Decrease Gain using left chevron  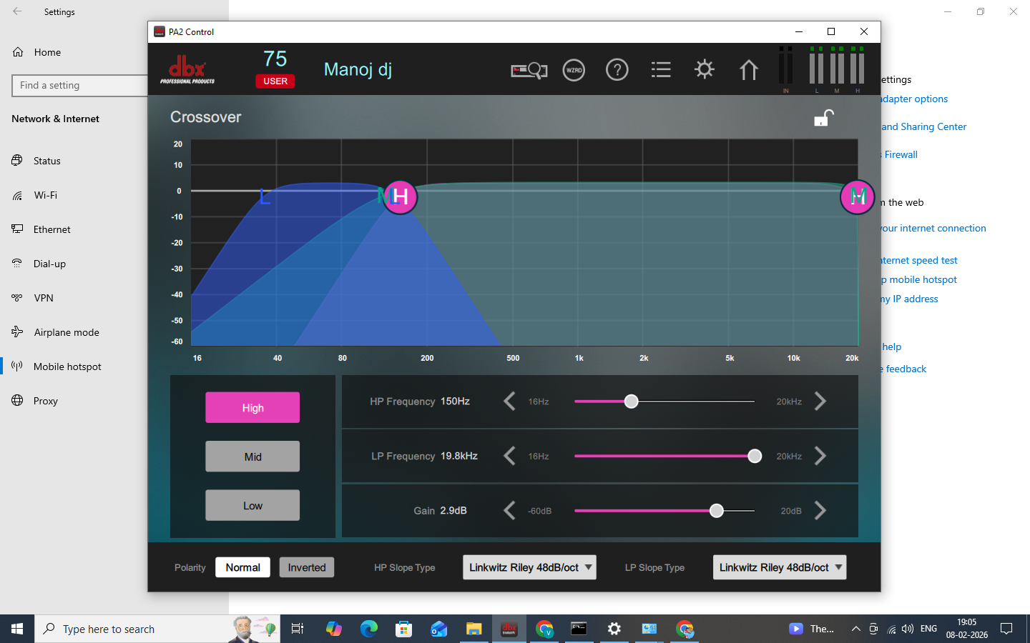tap(509, 510)
